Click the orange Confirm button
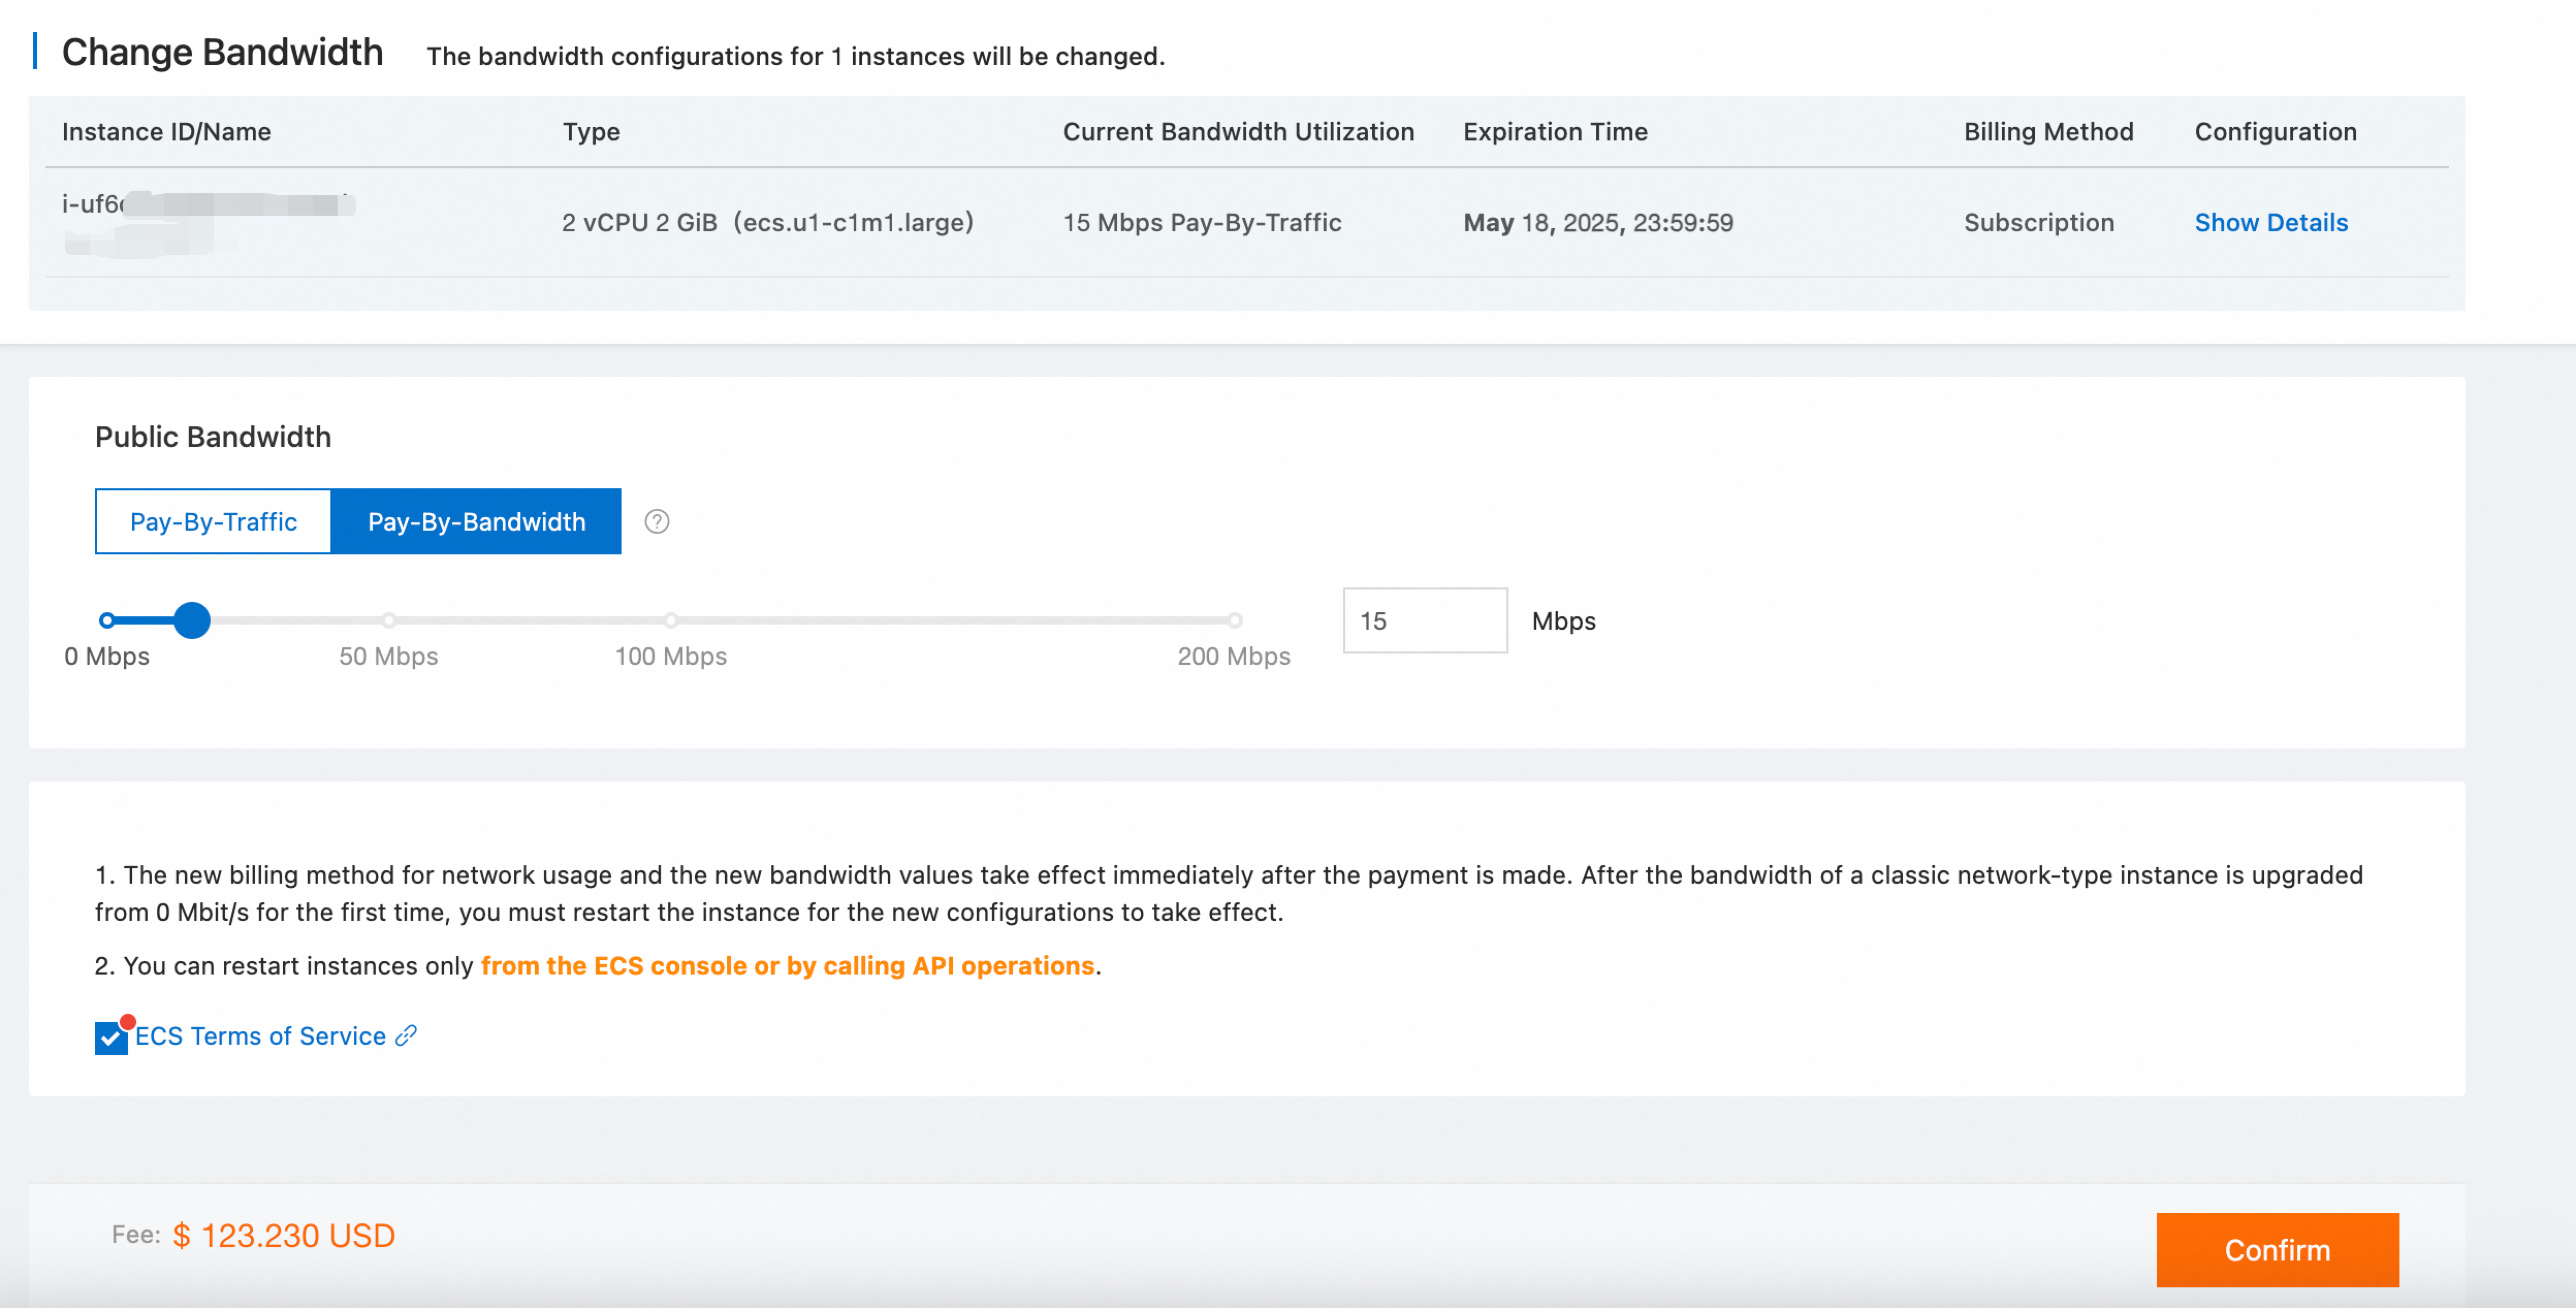 2277,1250
